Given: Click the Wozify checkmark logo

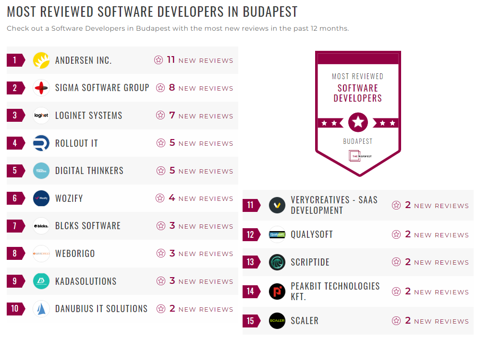Looking at the screenshot, I should [x=41, y=198].
